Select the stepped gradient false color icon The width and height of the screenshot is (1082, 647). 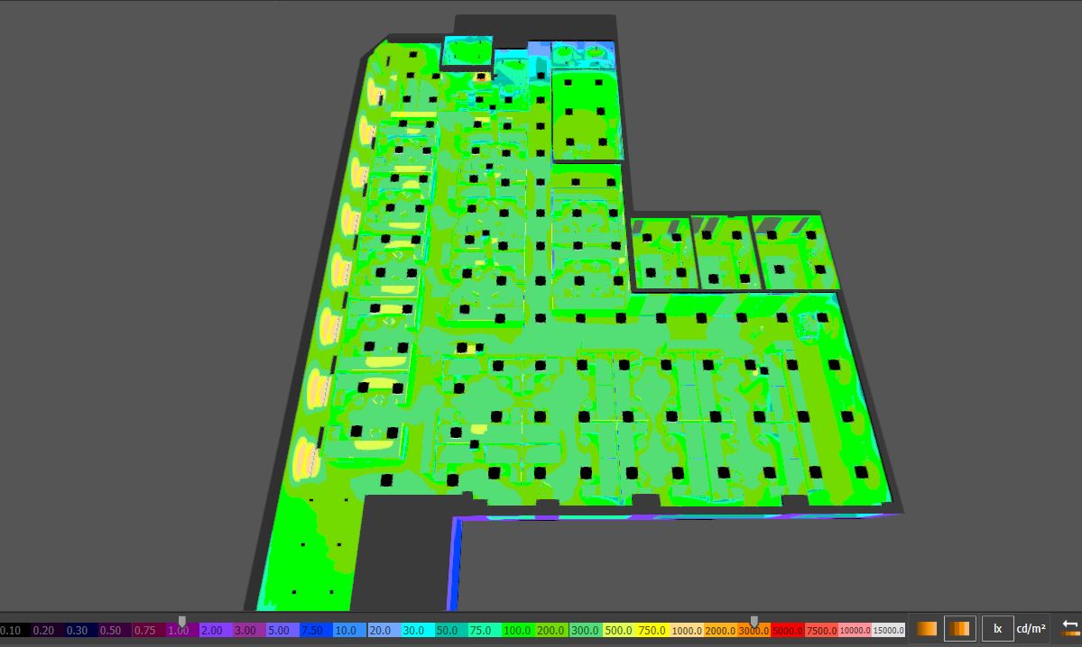coord(959,629)
